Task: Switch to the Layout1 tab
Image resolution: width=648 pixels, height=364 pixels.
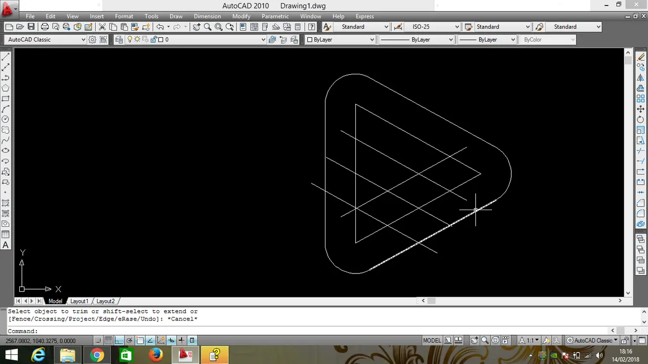Action: (x=79, y=301)
